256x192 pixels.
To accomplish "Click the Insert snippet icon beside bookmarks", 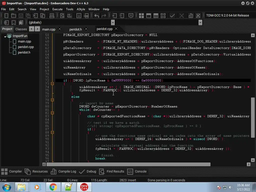I will click(6, 22).
